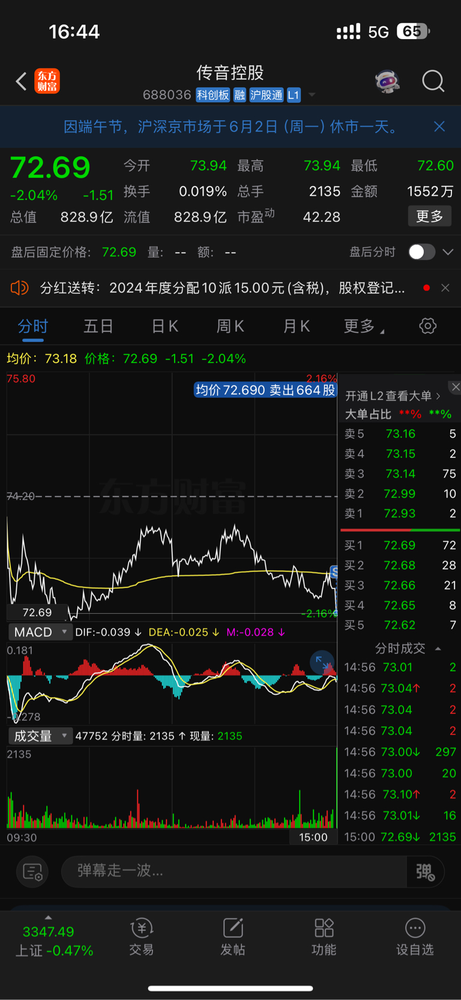Expand chart with fullscreen arrows icon
461x1000 pixels.
(322, 662)
